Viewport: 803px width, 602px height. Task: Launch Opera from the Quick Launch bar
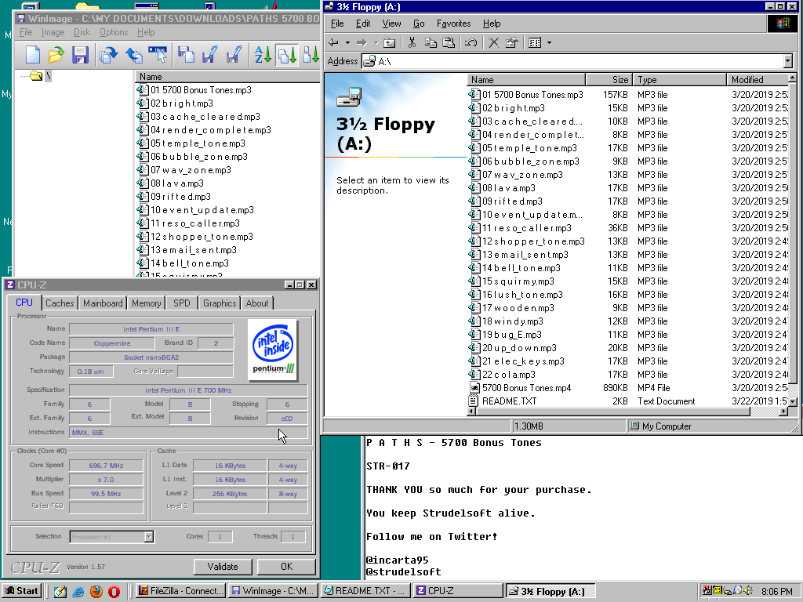(x=114, y=591)
